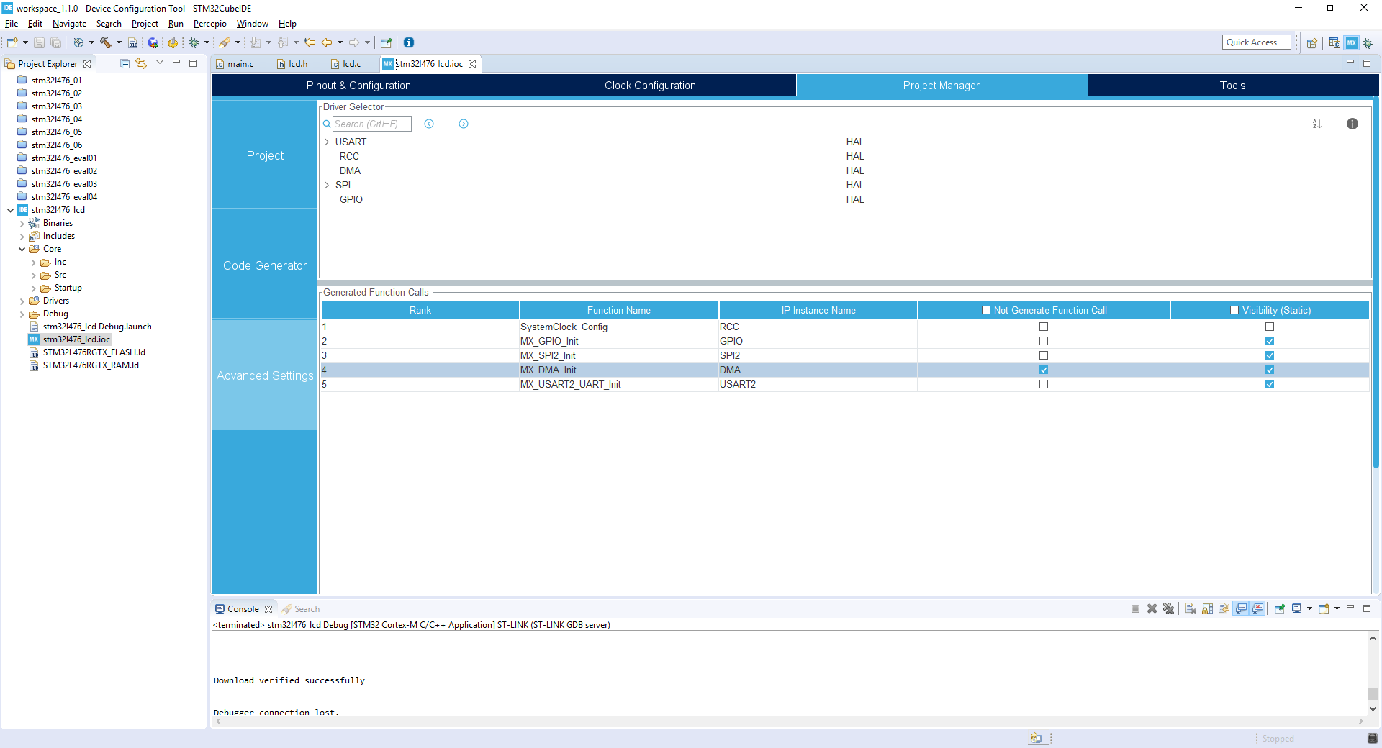
Task: Click the console vertical scrollbar down arrow
Action: (x=1373, y=709)
